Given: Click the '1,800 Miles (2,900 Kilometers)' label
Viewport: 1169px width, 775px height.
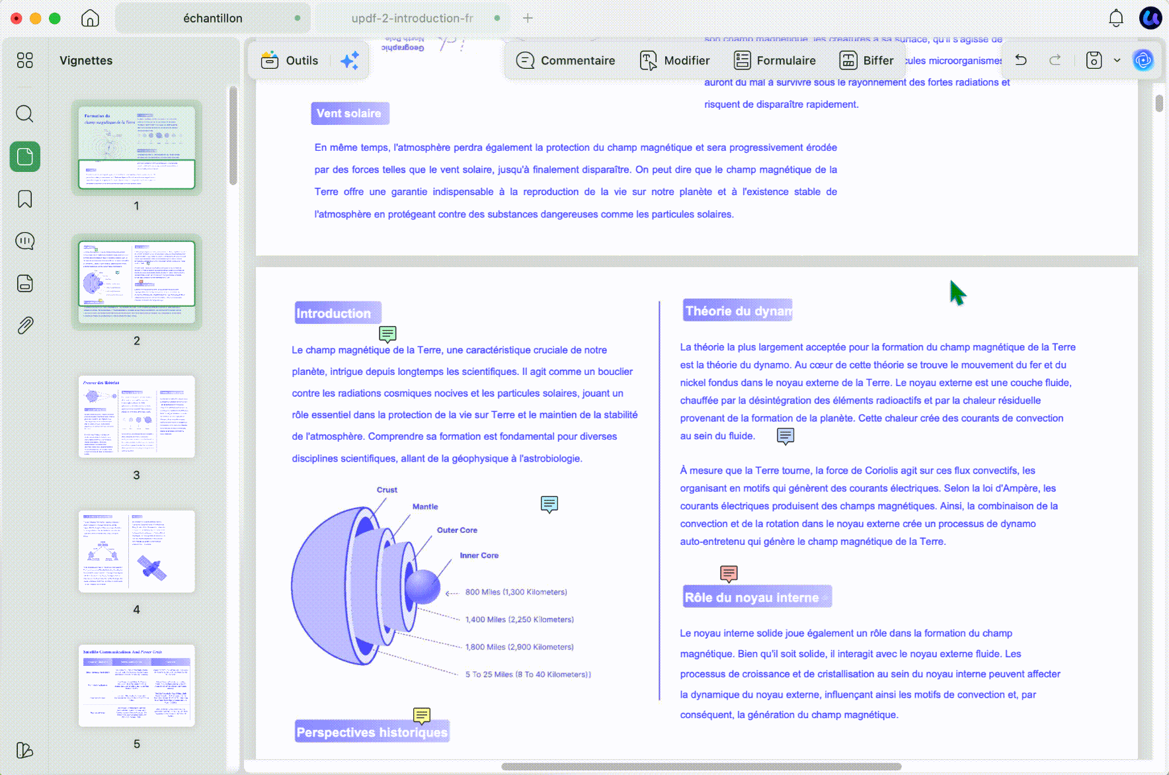Looking at the screenshot, I should pos(520,647).
